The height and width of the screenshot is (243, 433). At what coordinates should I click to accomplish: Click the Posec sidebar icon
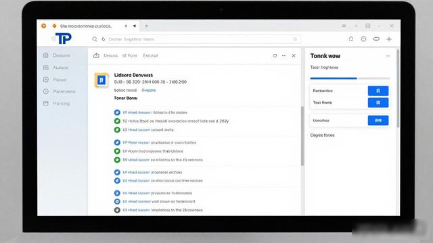coord(46,80)
